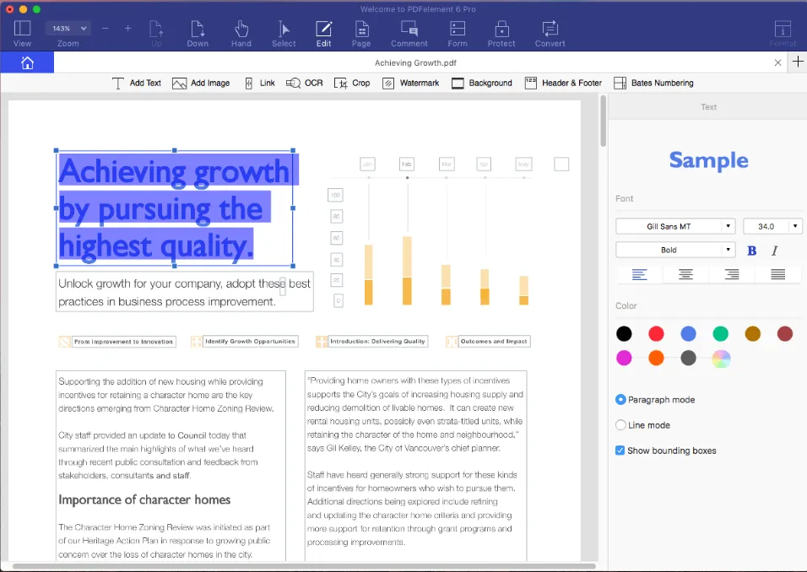
Task: Click Add Text button
Action: [137, 83]
